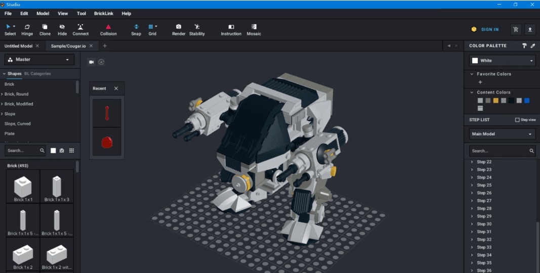The height and width of the screenshot is (273, 540).
Task: Click the shopping cart icon
Action: [x=516, y=29]
